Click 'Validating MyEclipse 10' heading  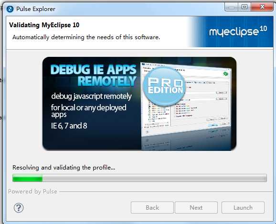44,25
